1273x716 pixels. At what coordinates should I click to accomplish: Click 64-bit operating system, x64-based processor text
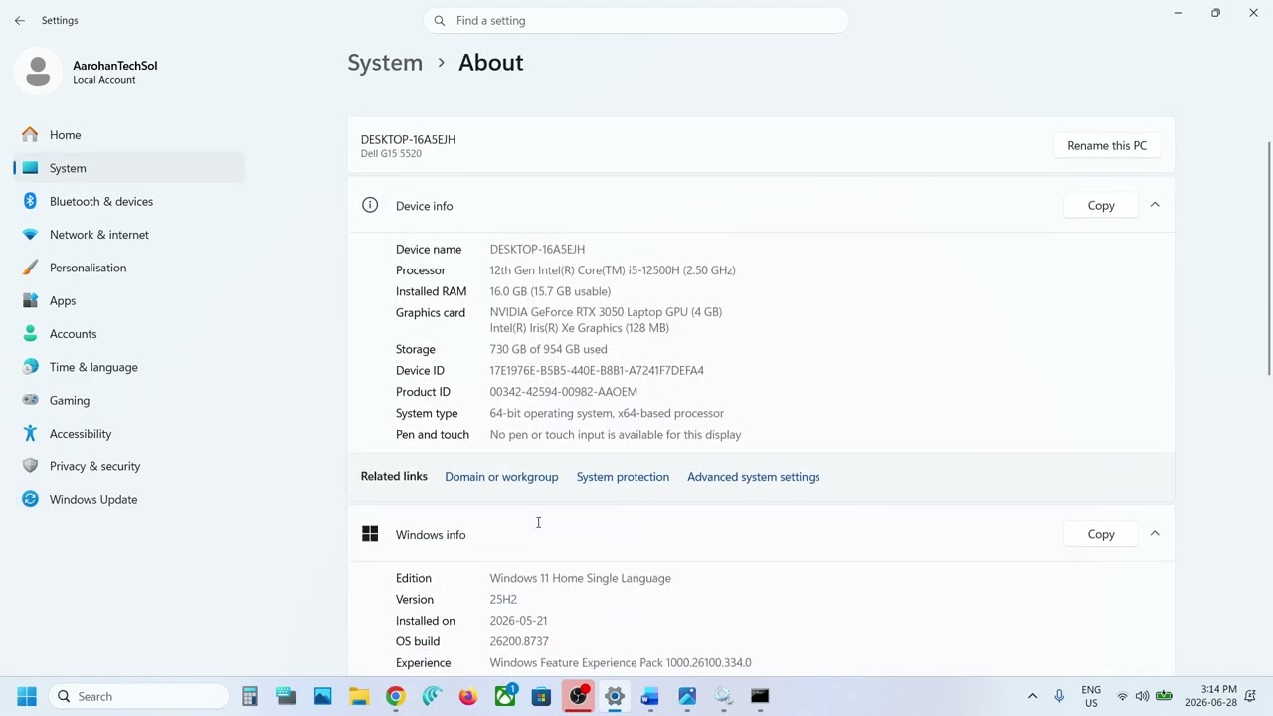pos(607,414)
